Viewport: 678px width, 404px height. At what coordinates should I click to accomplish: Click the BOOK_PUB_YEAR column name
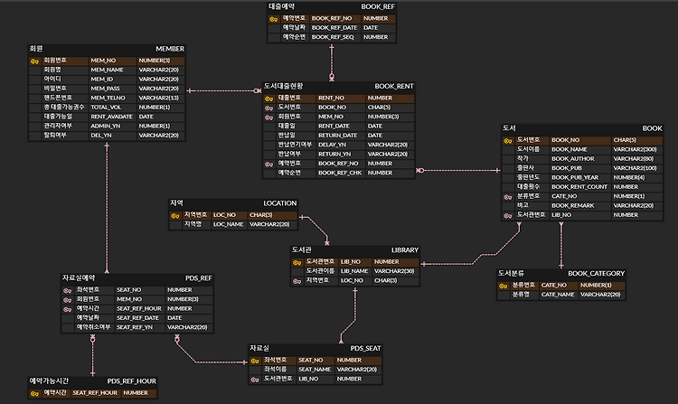pos(575,177)
